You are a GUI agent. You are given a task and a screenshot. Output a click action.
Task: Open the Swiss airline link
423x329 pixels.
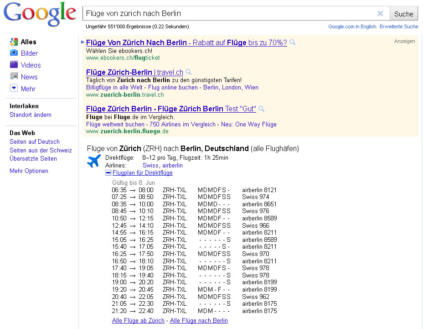tap(150, 166)
